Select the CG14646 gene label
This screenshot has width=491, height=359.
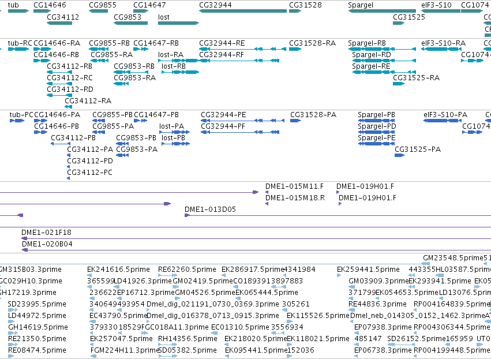50,5
